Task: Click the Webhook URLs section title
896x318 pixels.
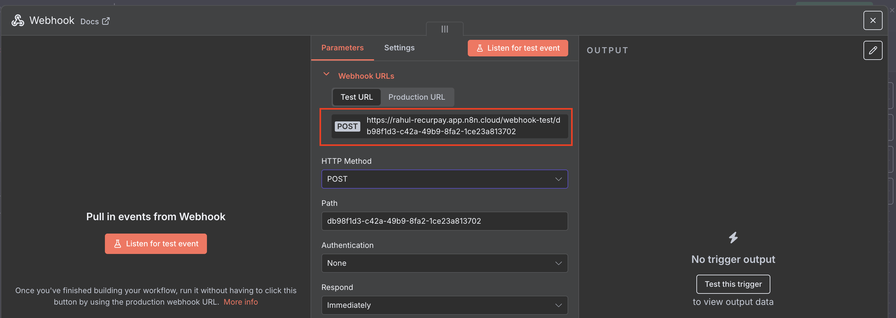Action: click(366, 76)
